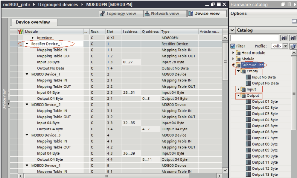
Task: Click the Ungrouped devices breadcrumb
Action: click(x=58, y=5)
